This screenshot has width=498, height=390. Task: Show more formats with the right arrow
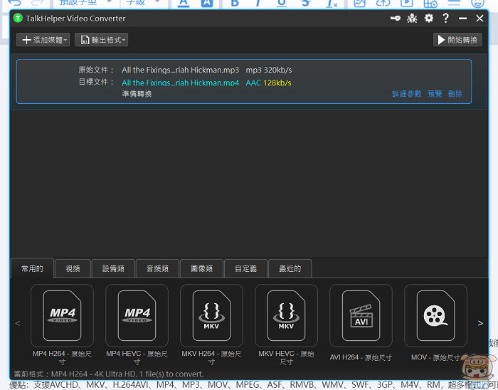coord(480,323)
